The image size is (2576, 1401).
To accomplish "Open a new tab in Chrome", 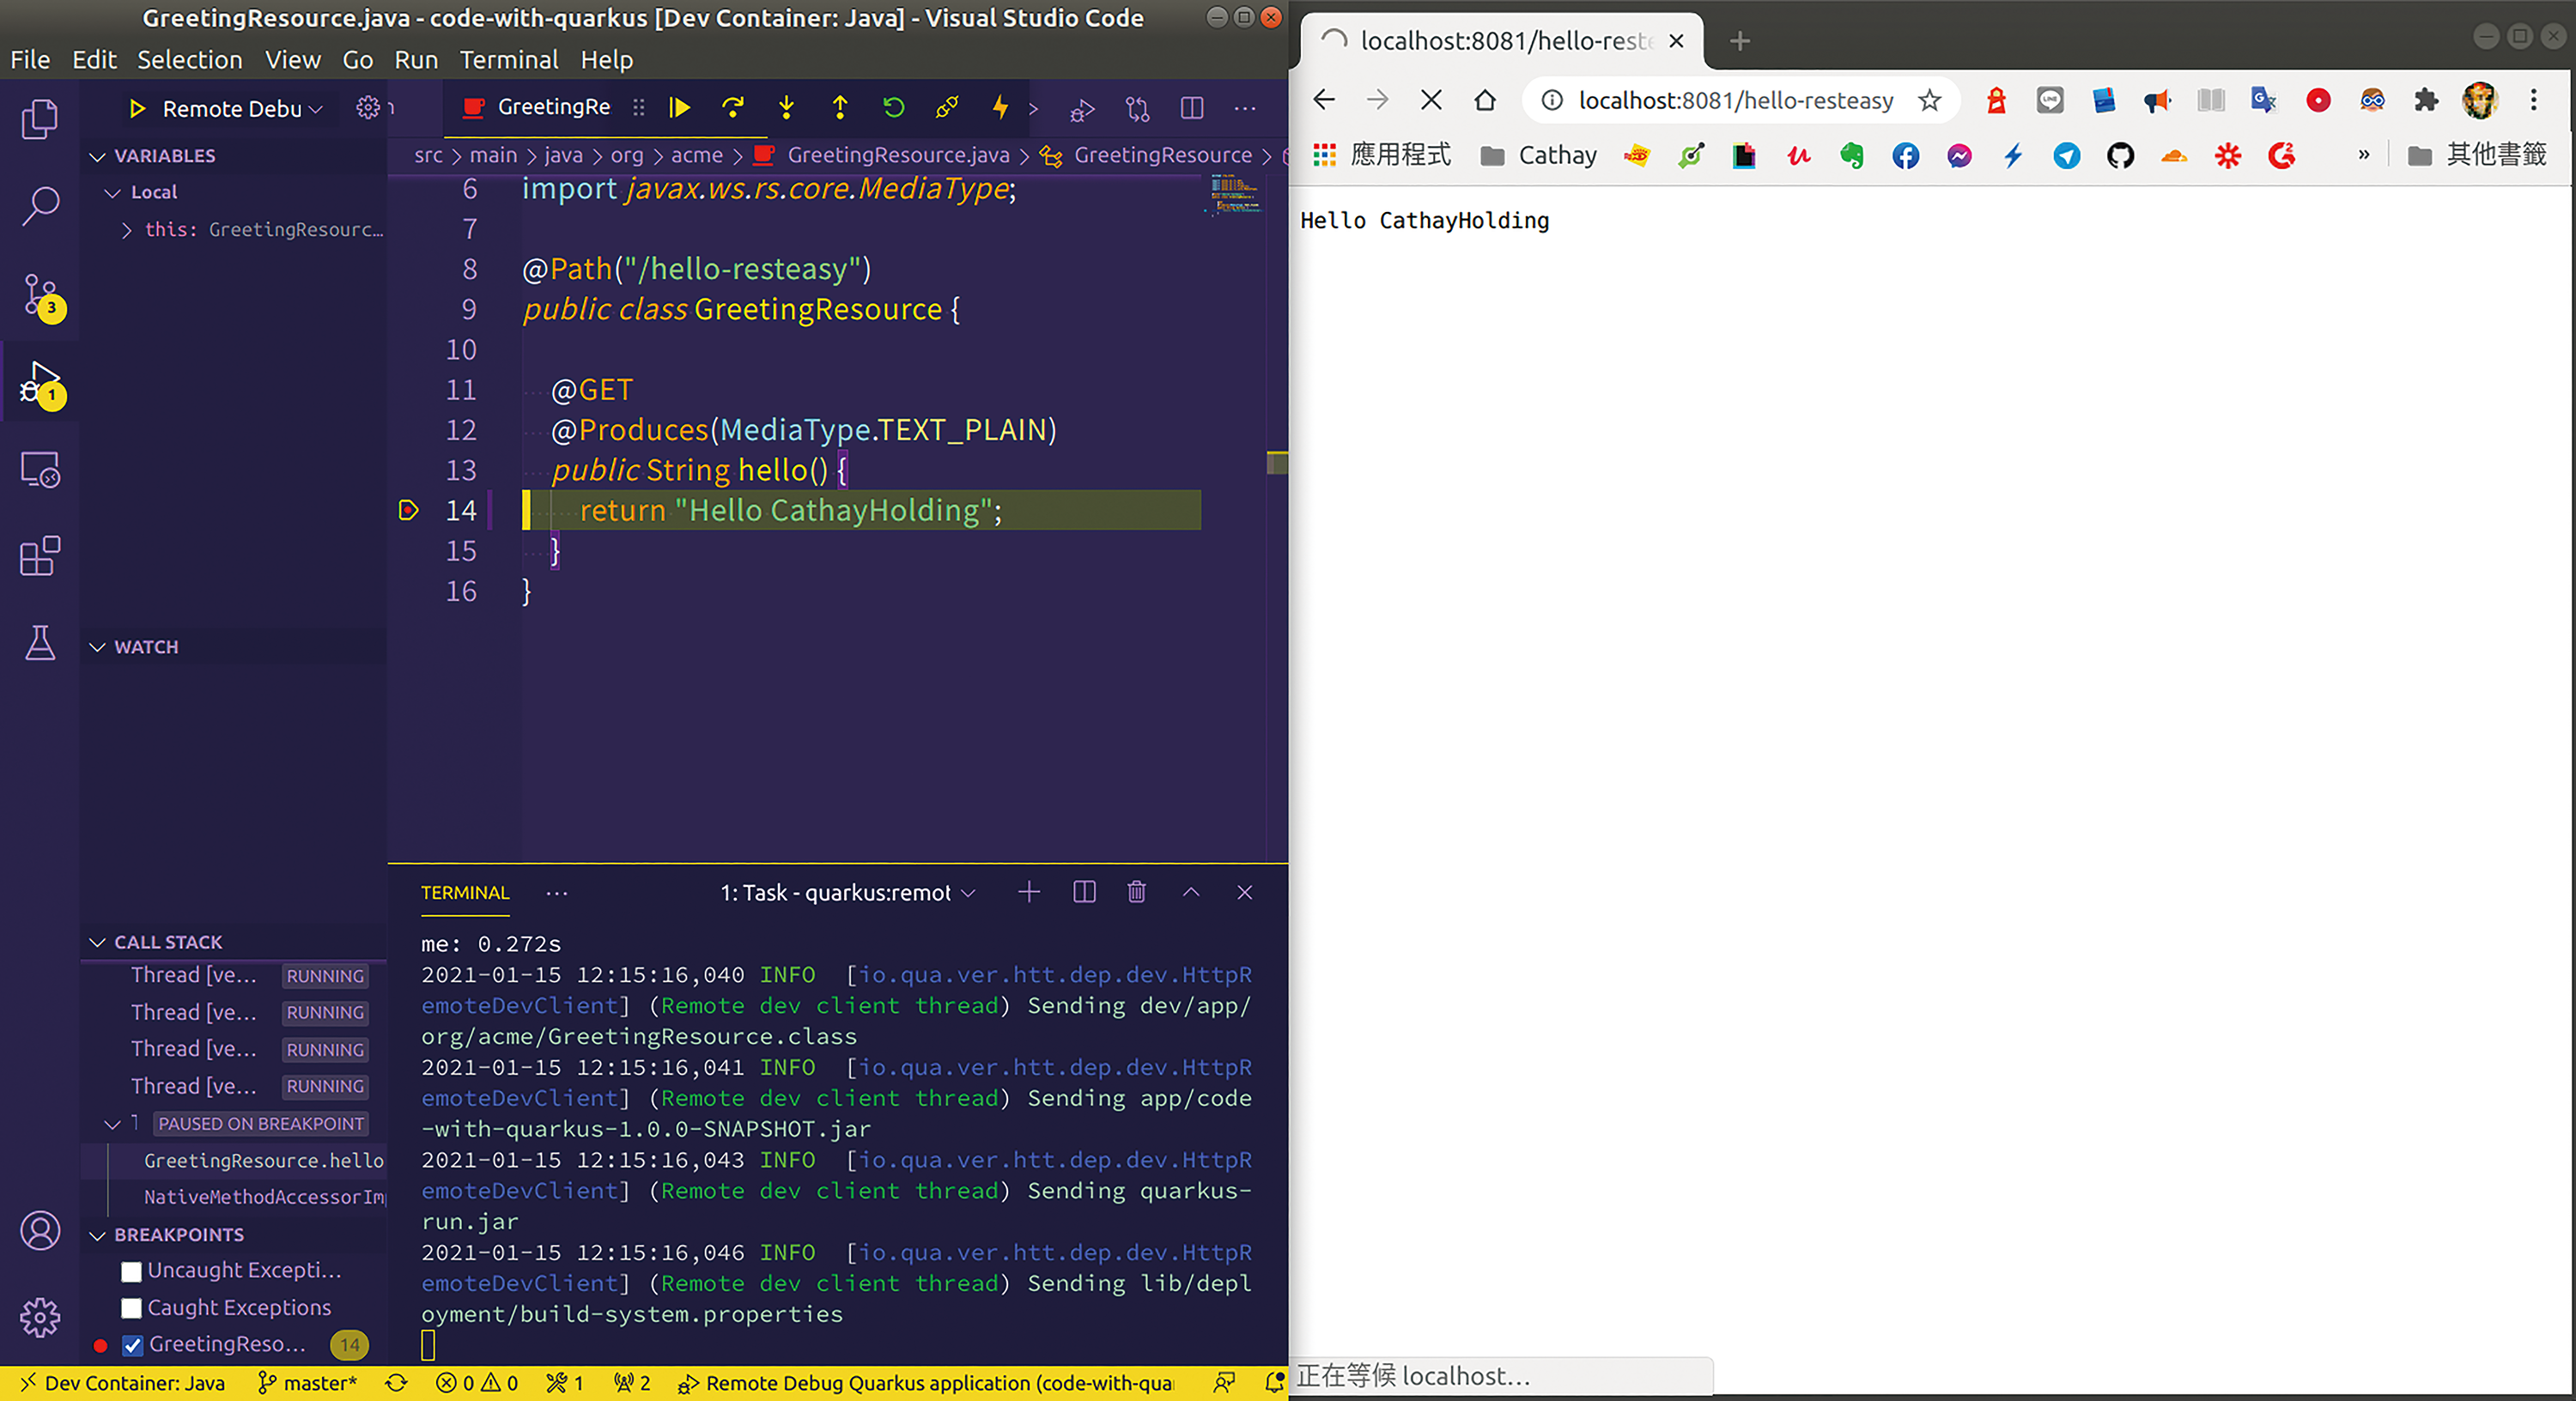I will pyautogui.click(x=1740, y=41).
